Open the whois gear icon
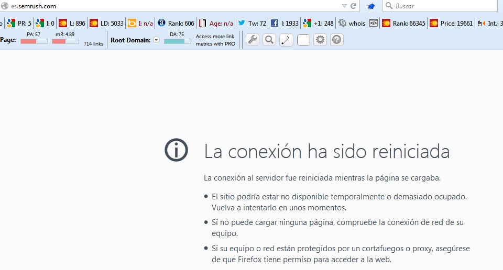Viewport: 503px width, 270px height. pos(342,23)
